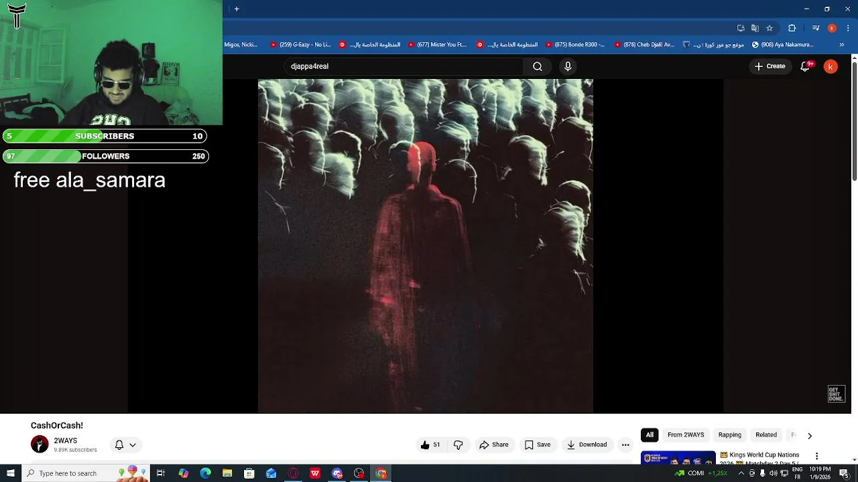Select From 2WAYS filter chip

click(686, 435)
